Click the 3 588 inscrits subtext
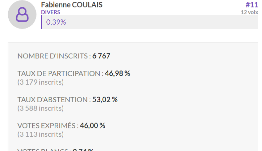 (x=40, y=108)
